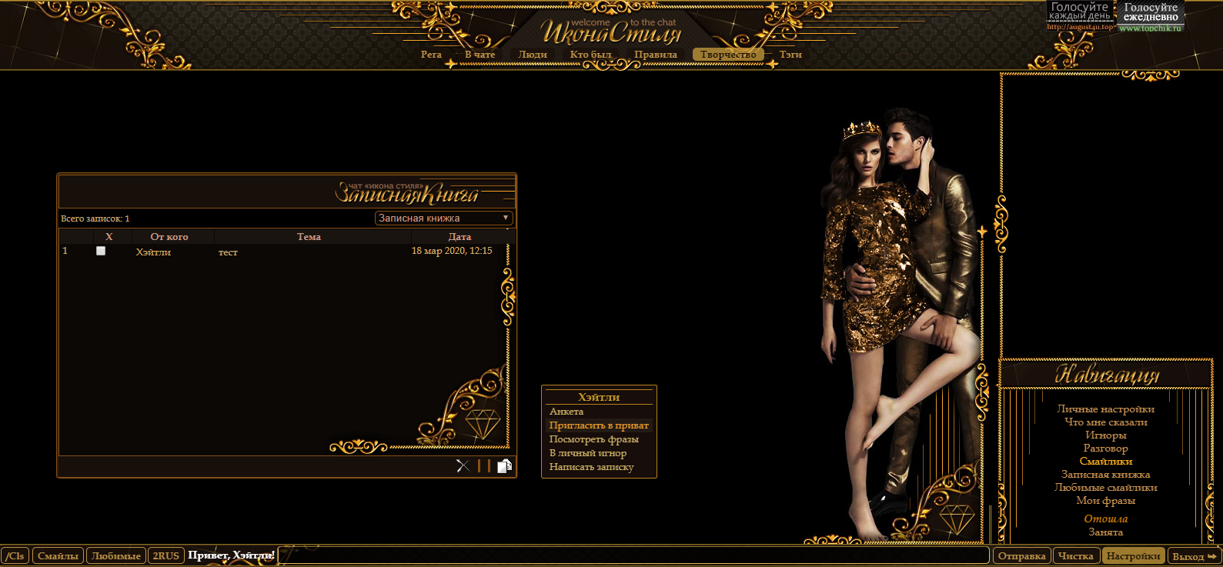
Task: Click the Отправка button
Action: [1021, 555]
